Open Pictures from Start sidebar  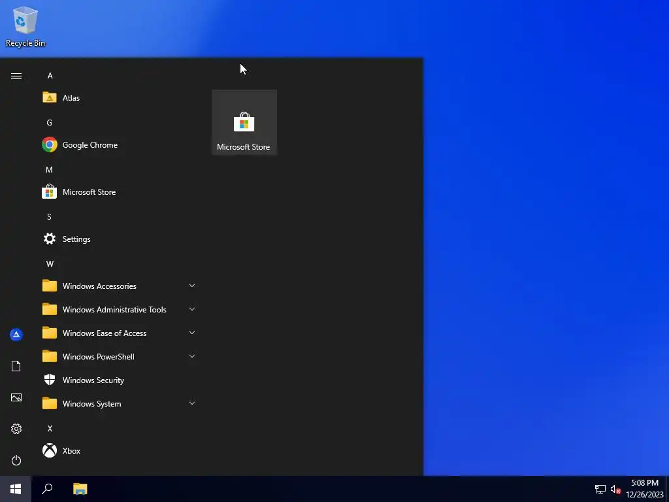(x=16, y=397)
